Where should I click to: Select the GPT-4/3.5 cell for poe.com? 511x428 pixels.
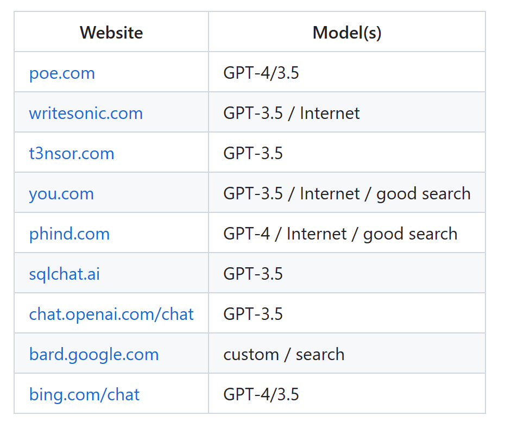point(347,72)
